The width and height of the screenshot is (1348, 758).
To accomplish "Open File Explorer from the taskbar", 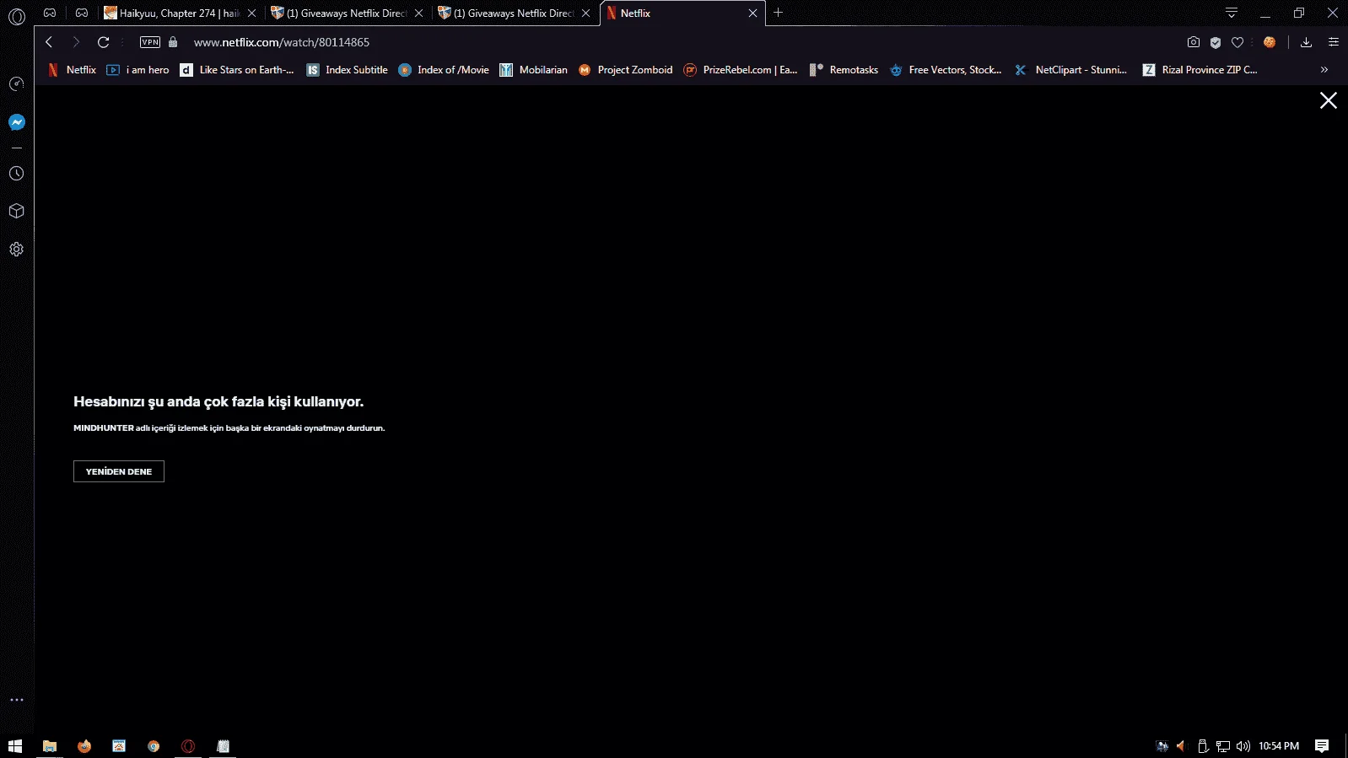I will [50, 746].
